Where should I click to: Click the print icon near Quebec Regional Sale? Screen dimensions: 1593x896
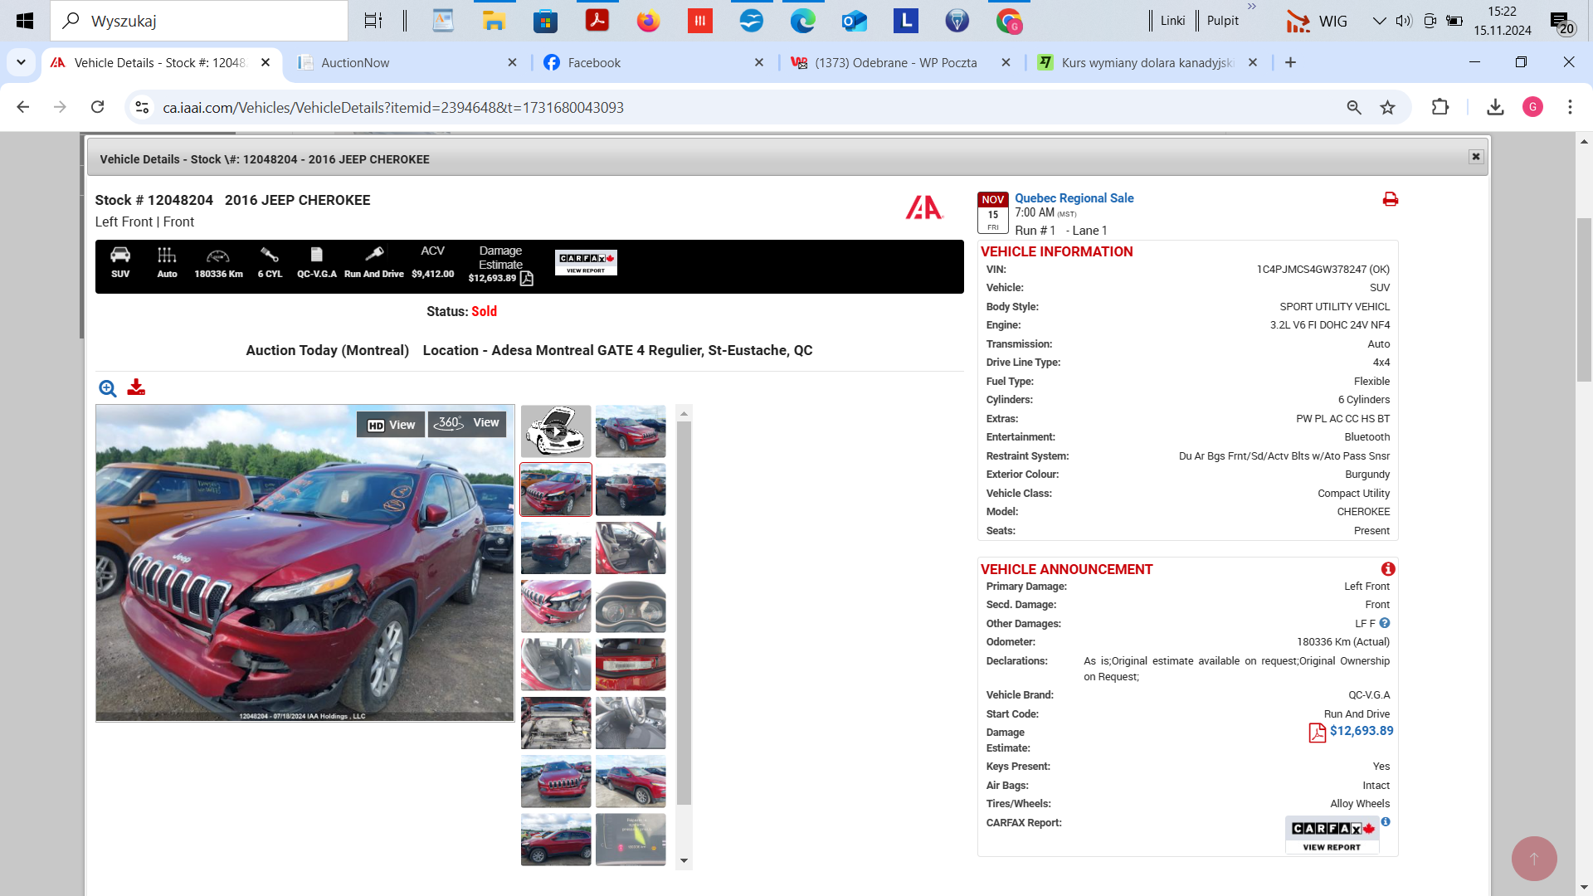pos(1391,199)
